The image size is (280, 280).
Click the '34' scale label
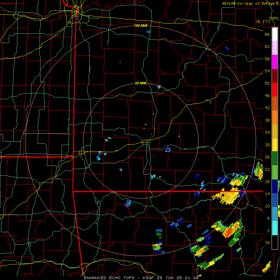pos(267,133)
